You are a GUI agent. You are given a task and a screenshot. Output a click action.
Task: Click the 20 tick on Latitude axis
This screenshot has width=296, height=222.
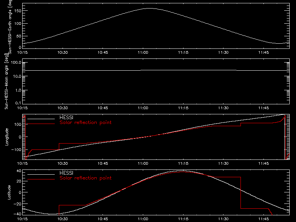coord(19,181)
